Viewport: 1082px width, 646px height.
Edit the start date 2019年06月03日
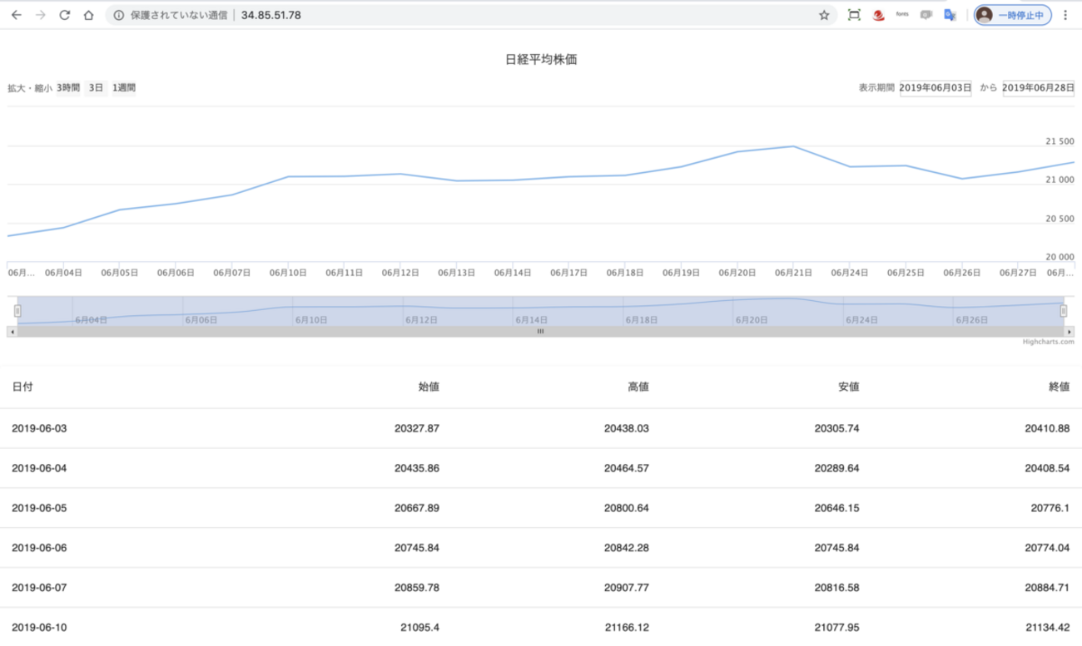pyautogui.click(x=936, y=88)
